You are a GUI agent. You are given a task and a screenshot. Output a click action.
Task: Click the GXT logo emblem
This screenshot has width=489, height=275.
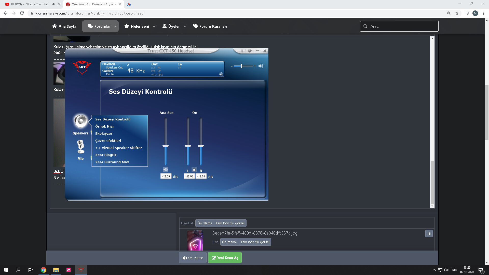click(x=82, y=67)
